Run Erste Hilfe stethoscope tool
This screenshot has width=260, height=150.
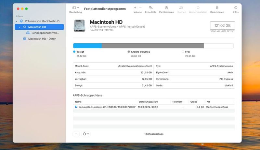[150, 7]
